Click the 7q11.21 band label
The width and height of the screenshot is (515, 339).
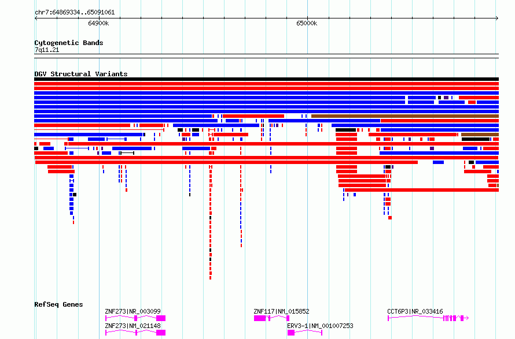coord(47,50)
